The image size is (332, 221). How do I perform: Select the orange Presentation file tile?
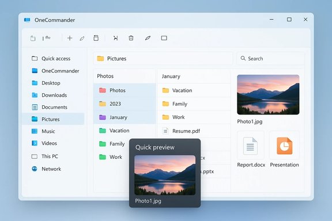(x=284, y=150)
